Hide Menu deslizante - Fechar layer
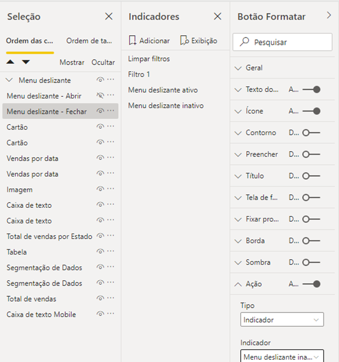This screenshot has height=362, width=339. 100,111
